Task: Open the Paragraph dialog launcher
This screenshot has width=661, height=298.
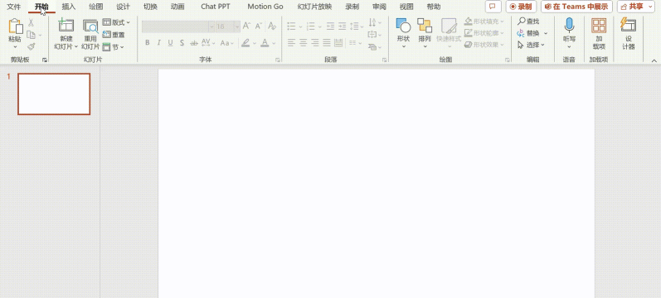Action: 384,60
